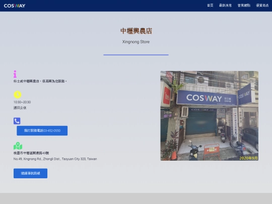Image resolution: width=272 pixels, height=204 pixels.
Task: Open the last navigation item on the right
Action: point(262,6)
